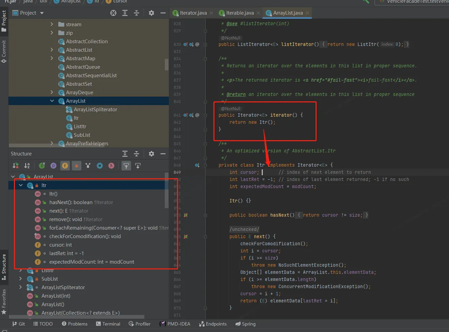
Task: Toggle Show Anonymous Classes filter
Action: 100,166
